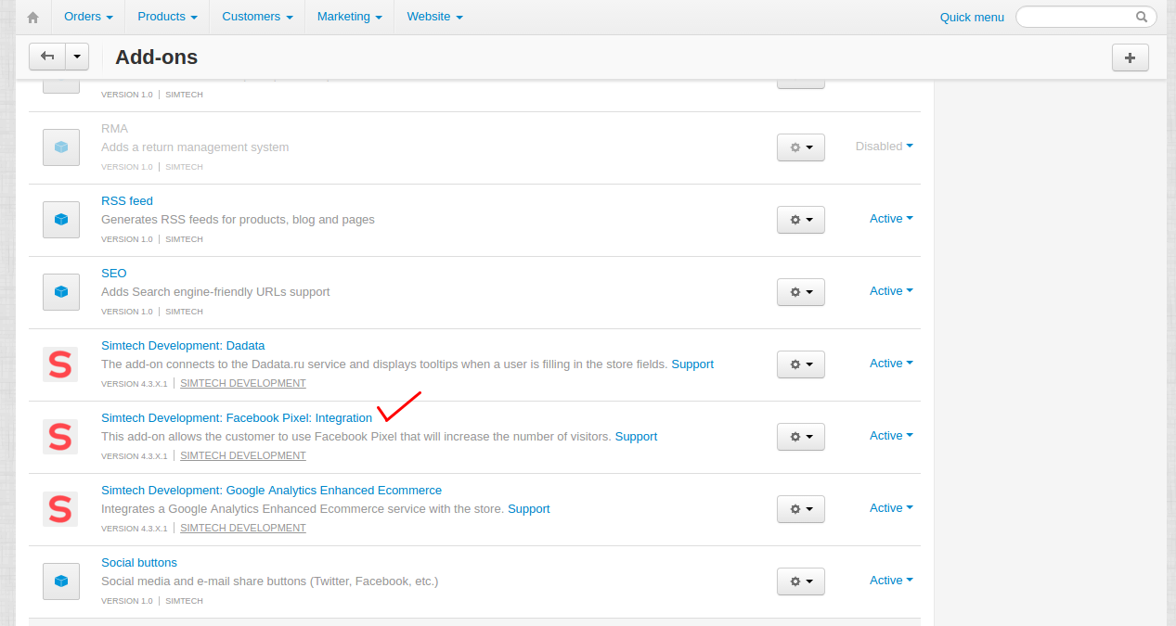The image size is (1176, 626).
Task: Open the Customers menu
Action: pos(257,17)
